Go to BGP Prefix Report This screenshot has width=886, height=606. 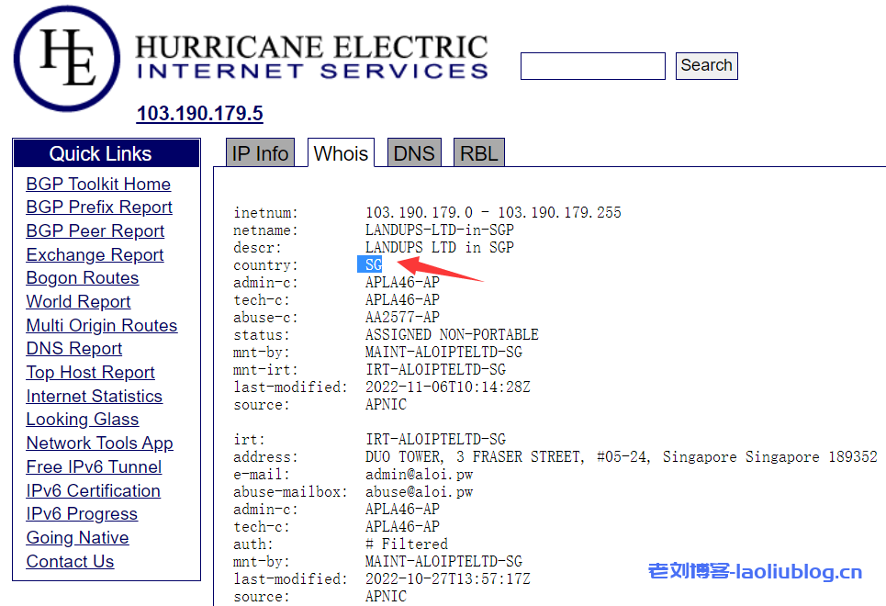(x=99, y=208)
